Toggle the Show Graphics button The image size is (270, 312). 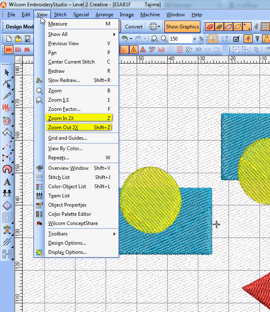[x=182, y=27]
